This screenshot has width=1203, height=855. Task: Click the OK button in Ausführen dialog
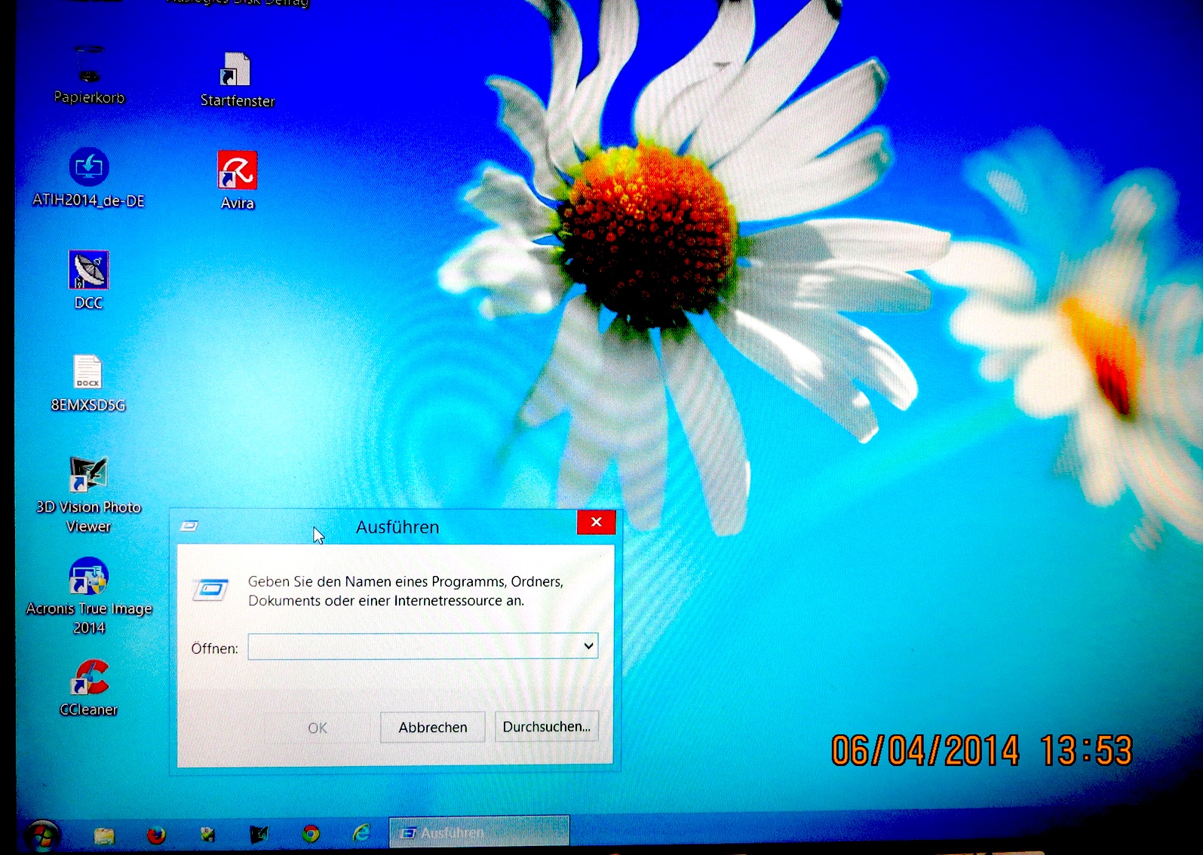(318, 728)
